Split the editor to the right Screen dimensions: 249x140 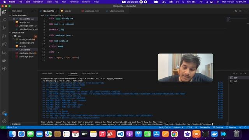click(x=241, y=11)
